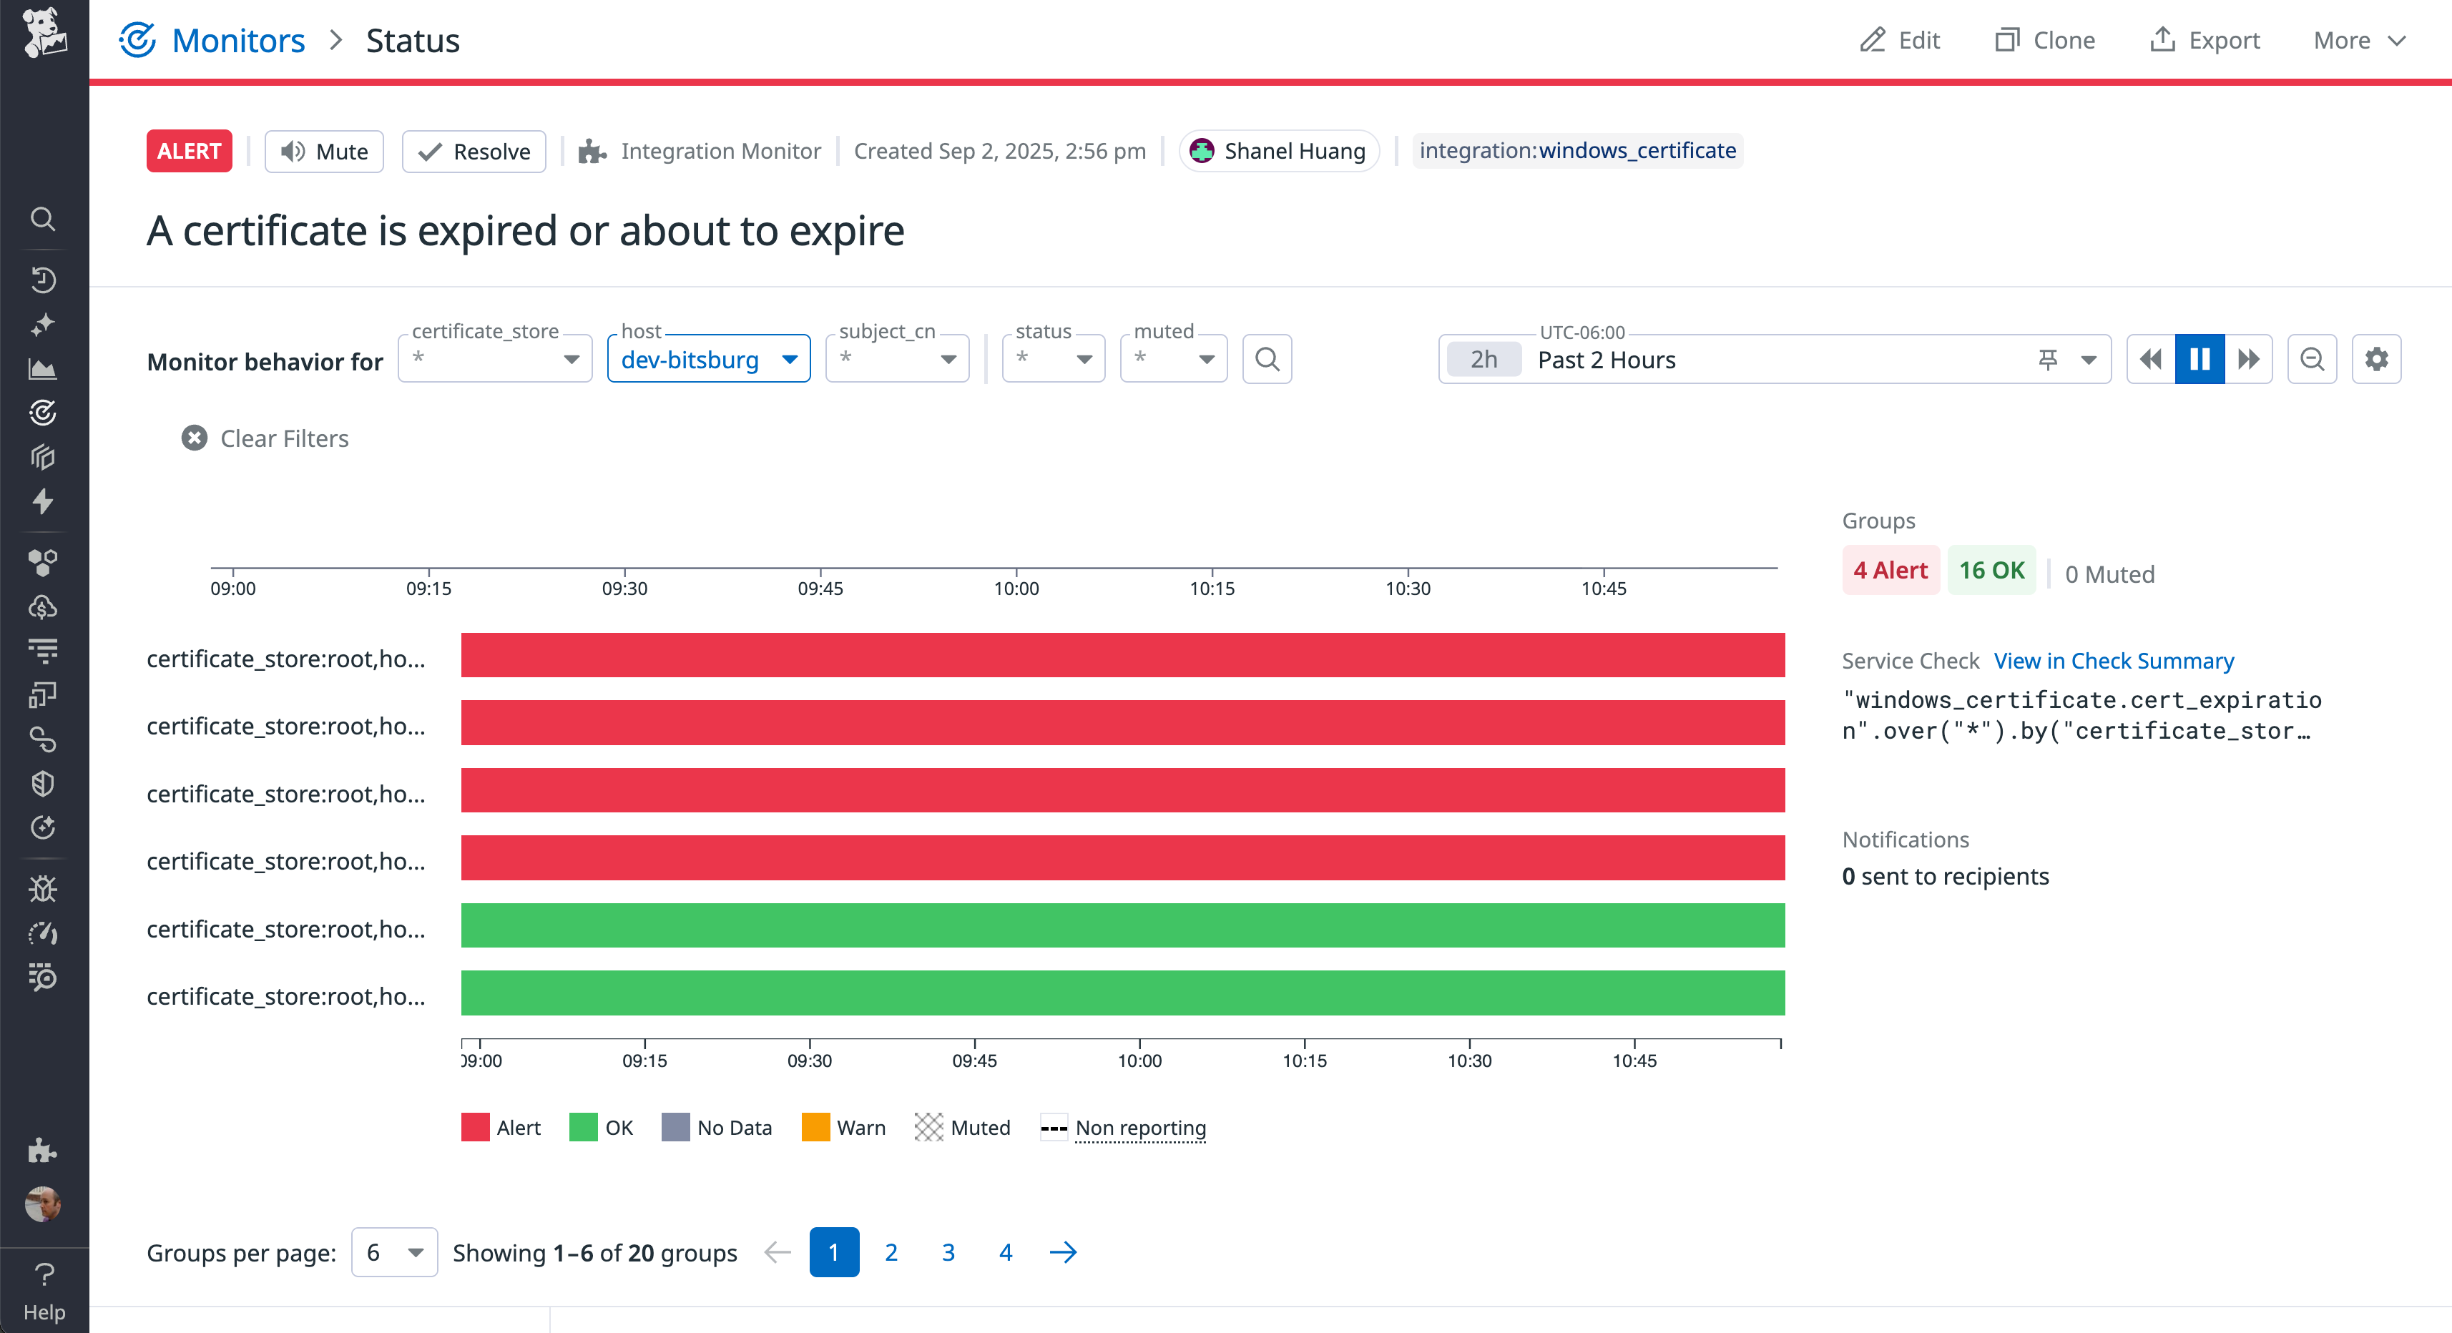Go to page 3 of groups

coord(948,1252)
